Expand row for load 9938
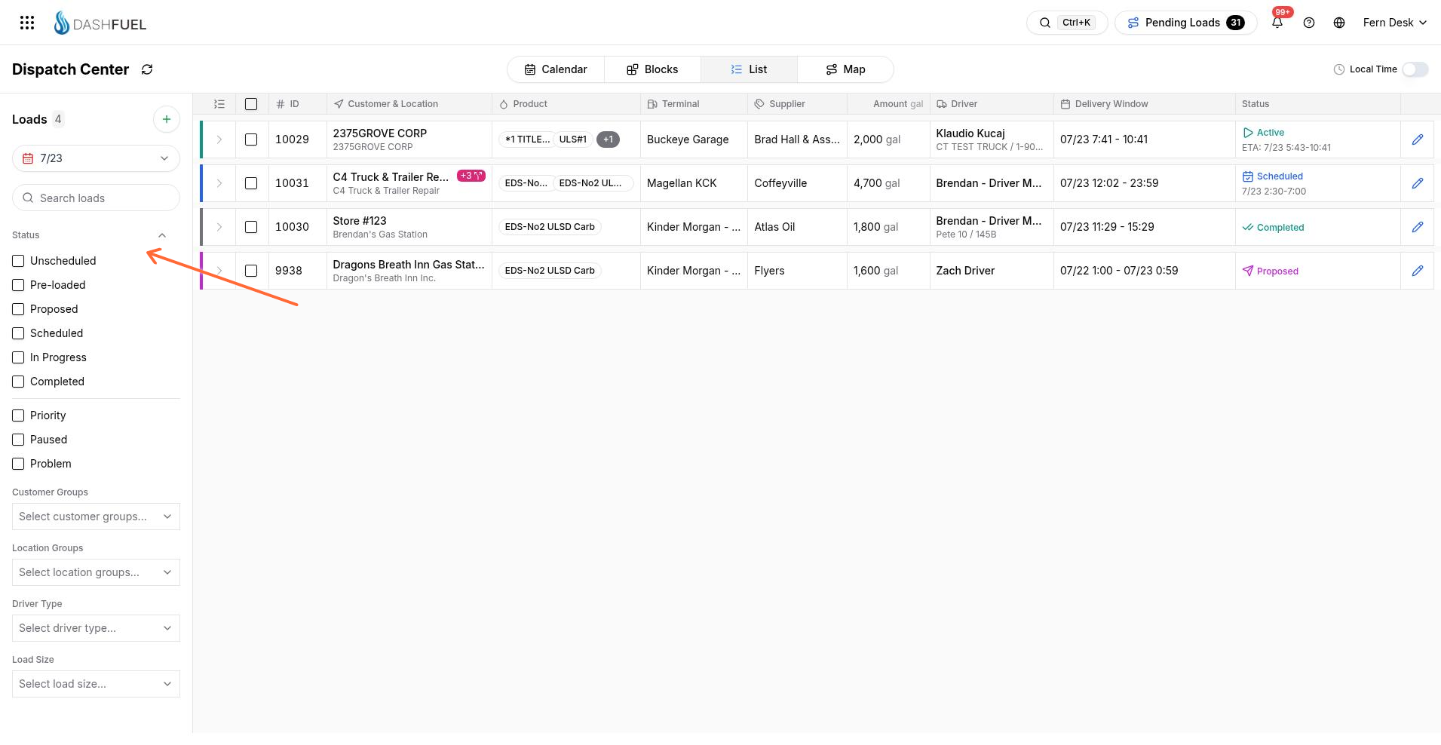Screen dimensions: 1441x745 [219, 271]
